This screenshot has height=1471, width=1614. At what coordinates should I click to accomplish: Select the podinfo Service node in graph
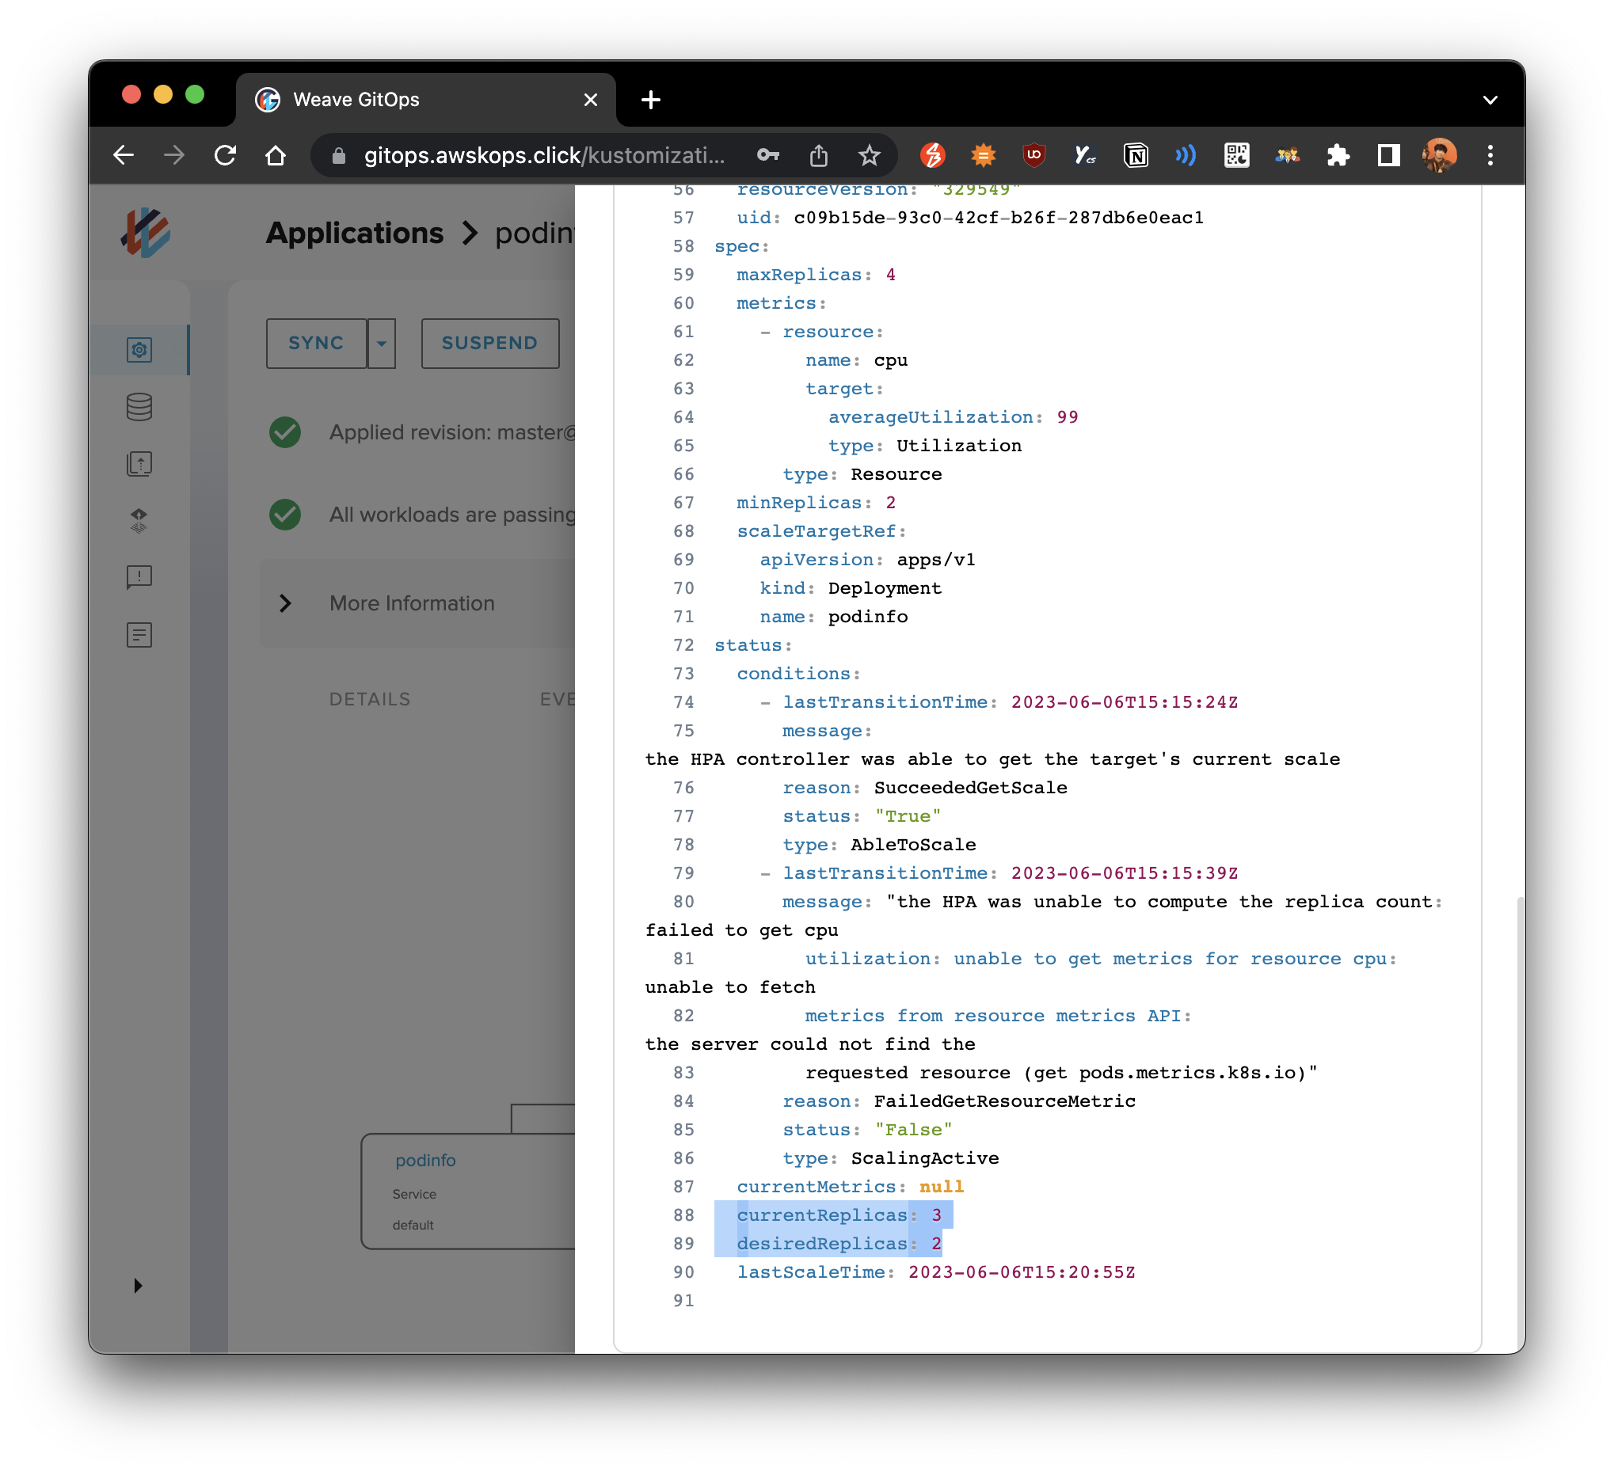[x=468, y=1191]
